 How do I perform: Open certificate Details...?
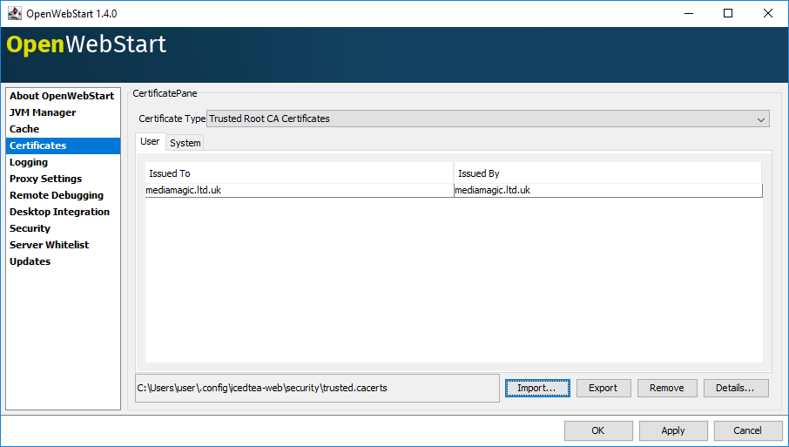tap(735, 388)
